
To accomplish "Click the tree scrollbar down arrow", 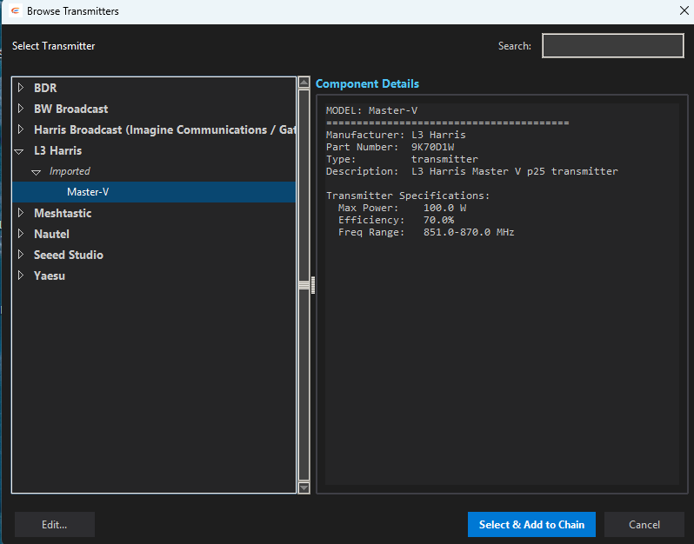I will coord(304,488).
